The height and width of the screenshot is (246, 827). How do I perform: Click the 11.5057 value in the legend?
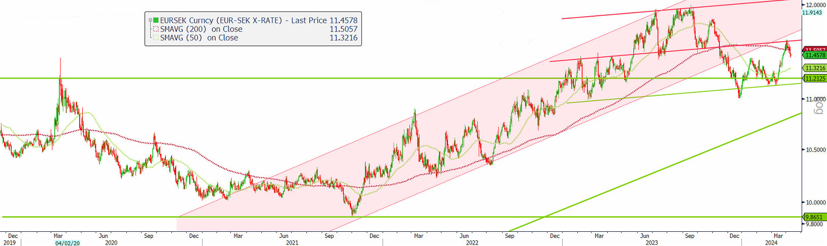click(343, 29)
